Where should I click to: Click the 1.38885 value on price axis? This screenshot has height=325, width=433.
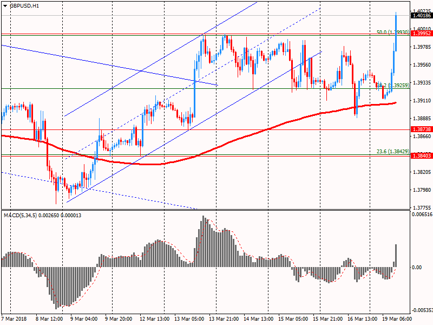pyautogui.click(x=422, y=119)
